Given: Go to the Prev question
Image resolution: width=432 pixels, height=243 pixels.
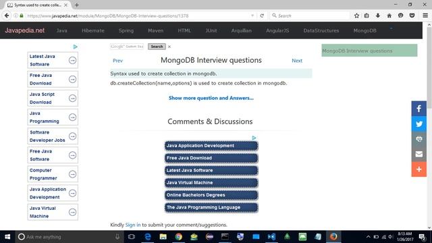Looking at the screenshot, I should [x=117, y=61].
